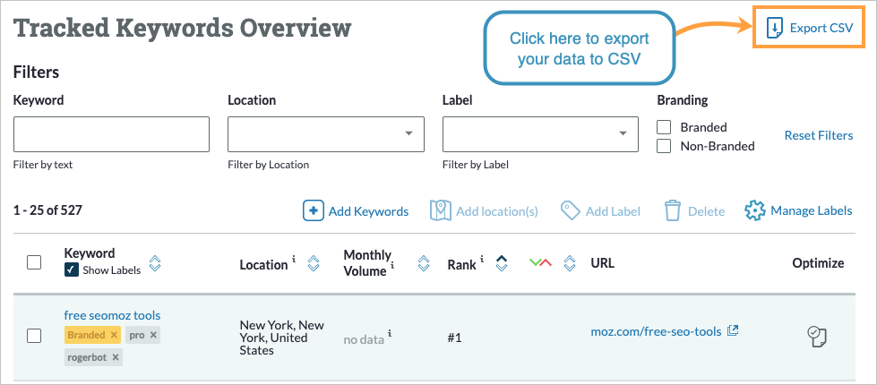This screenshot has width=877, height=385.
Task: Click the Reset Filters link
Action: click(x=818, y=136)
